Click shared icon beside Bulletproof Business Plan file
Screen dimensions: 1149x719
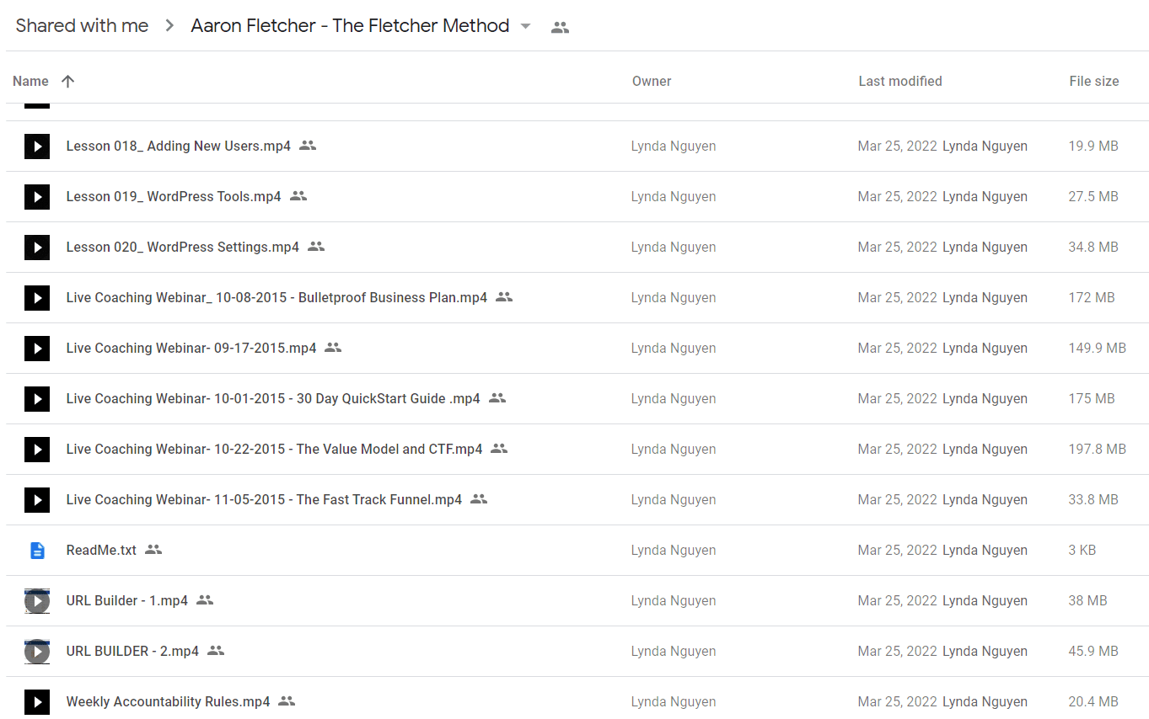coord(504,297)
